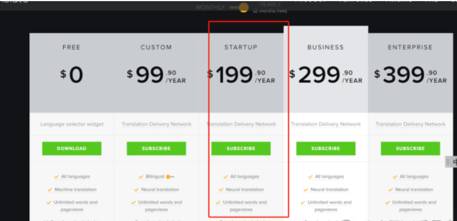Click checkmark beside Business plan All languages
The image size is (457, 221).
(x=310, y=177)
